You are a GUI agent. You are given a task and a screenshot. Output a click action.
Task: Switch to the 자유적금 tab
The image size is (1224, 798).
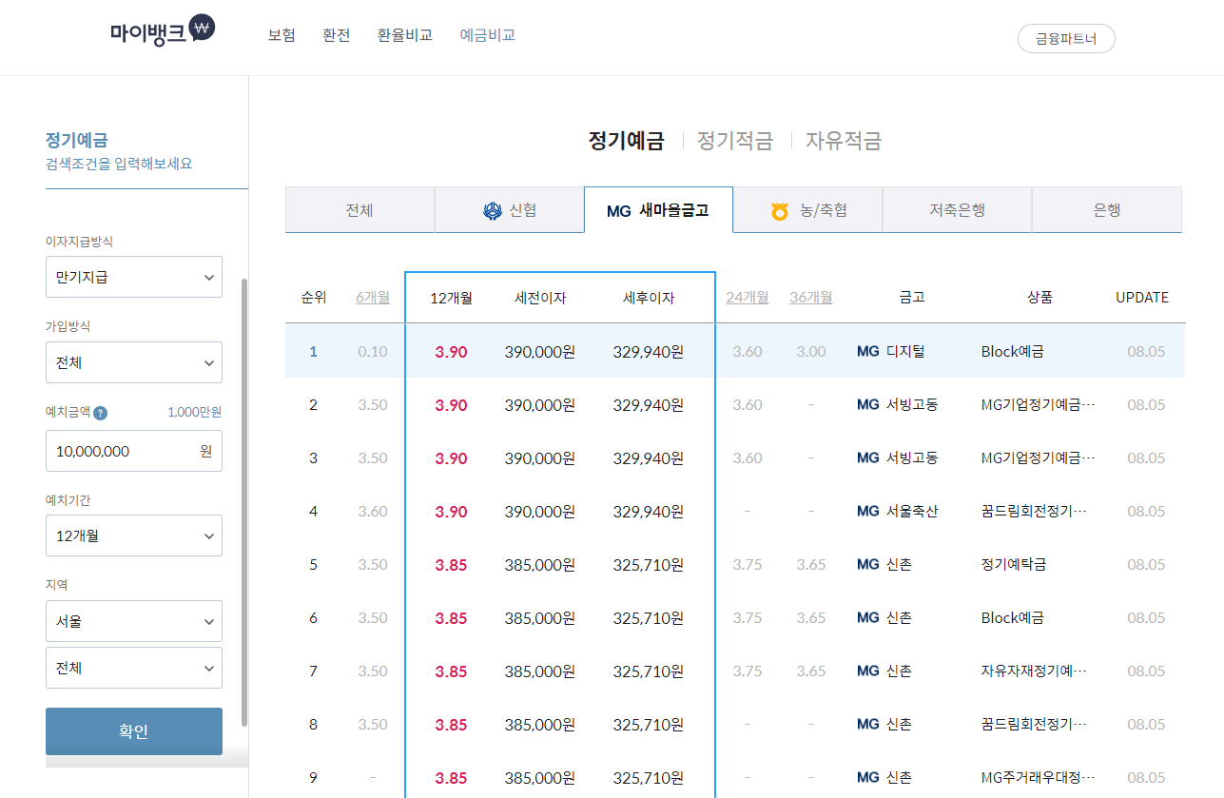[844, 141]
